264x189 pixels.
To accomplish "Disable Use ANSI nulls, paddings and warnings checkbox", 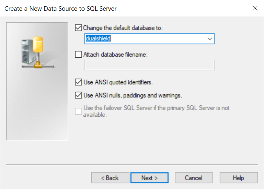I will (x=79, y=96).
